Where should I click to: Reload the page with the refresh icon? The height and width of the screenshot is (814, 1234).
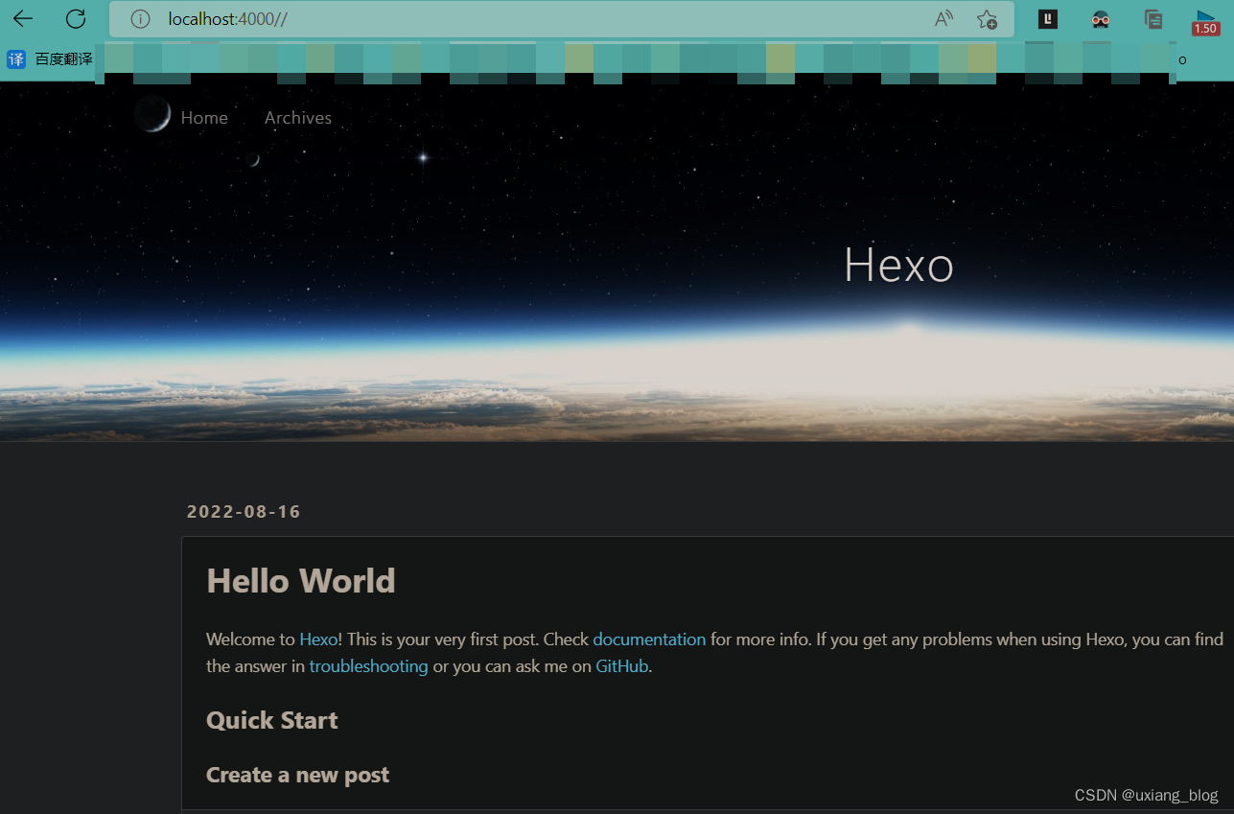point(76,18)
